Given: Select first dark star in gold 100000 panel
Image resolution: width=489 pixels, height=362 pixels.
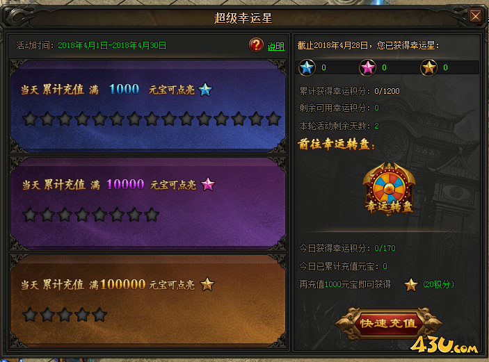Looking at the screenshot, I should (x=31, y=315).
